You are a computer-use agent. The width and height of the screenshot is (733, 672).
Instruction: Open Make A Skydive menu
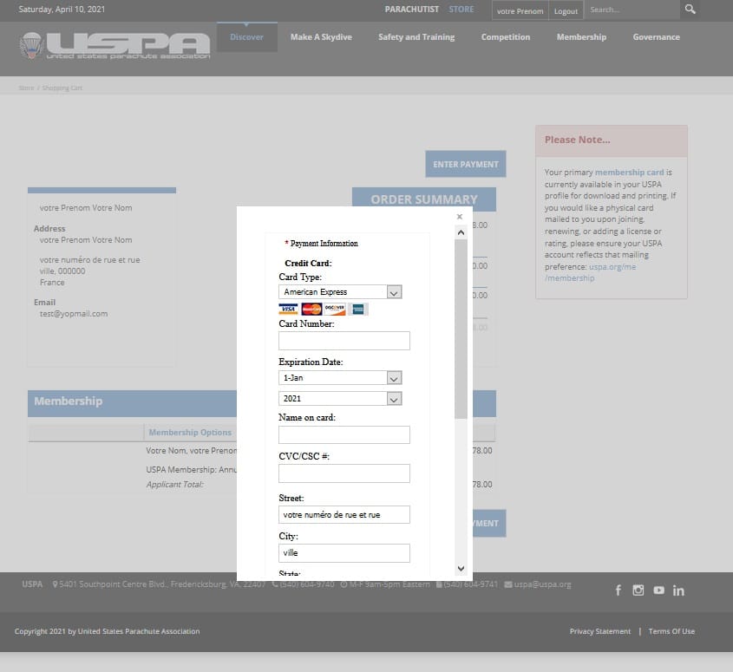click(321, 37)
